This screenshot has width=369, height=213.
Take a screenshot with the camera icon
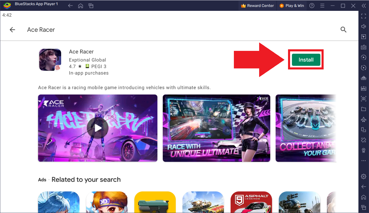point(364,99)
